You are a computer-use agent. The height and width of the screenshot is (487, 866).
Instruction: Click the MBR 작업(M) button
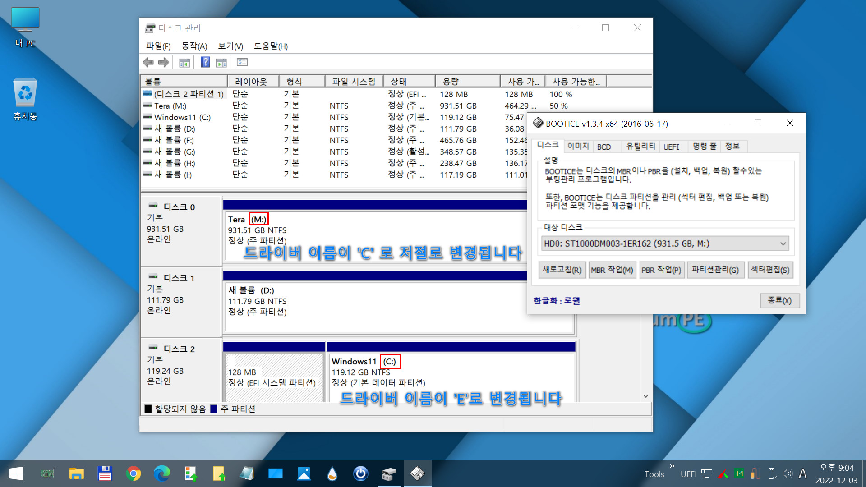point(612,270)
